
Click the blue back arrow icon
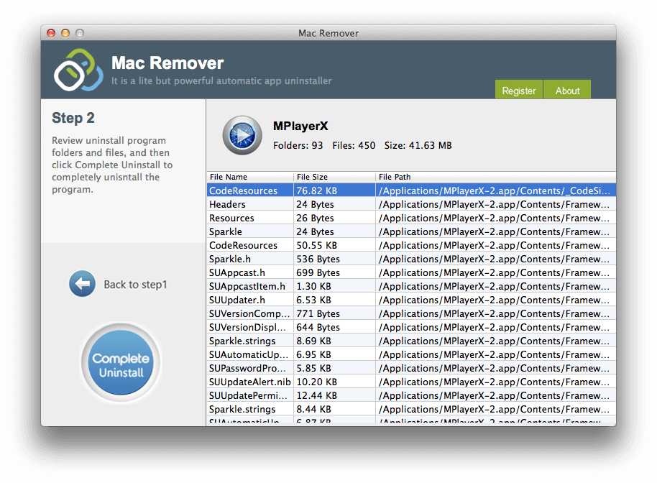tap(82, 284)
